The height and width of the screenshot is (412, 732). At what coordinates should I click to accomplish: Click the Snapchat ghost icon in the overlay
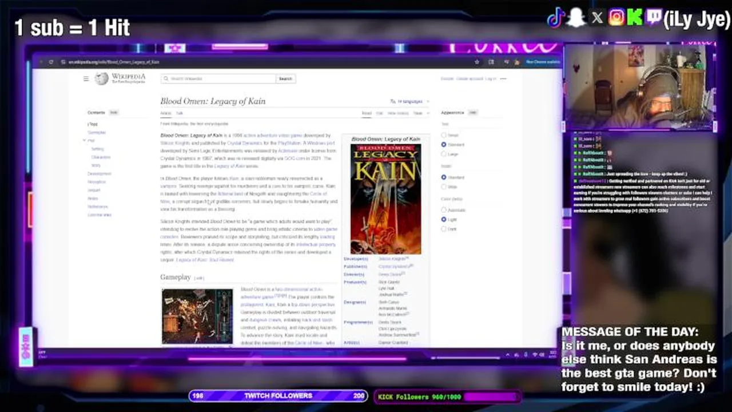(x=576, y=18)
